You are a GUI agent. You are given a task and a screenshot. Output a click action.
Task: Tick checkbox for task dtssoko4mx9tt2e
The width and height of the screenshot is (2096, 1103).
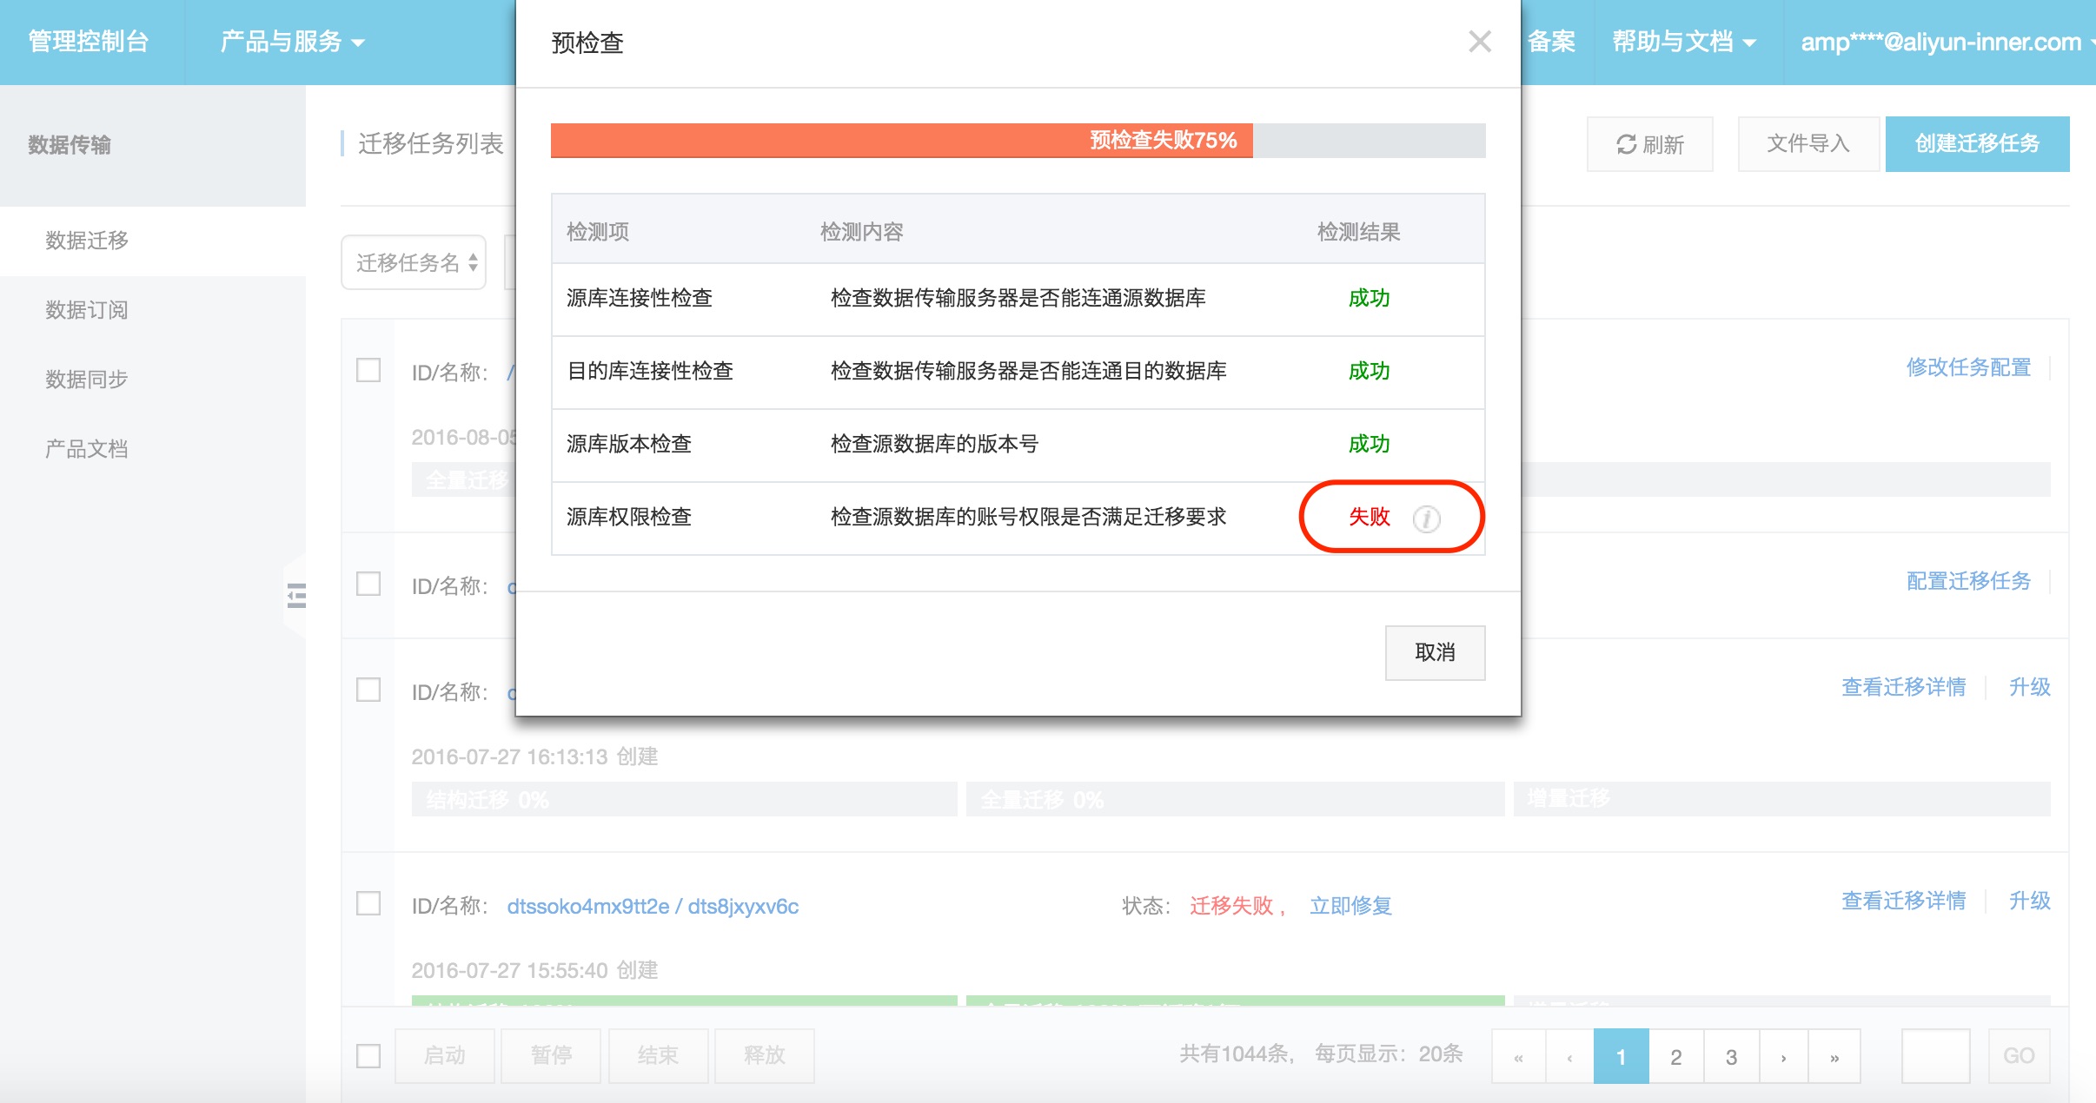pyautogui.click(x=368, y=903)
